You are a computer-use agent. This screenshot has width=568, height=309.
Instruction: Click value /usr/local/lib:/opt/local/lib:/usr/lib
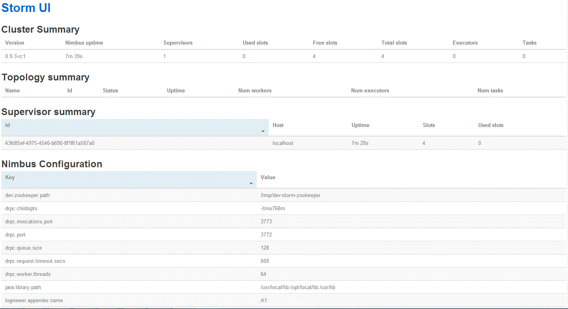298,287
